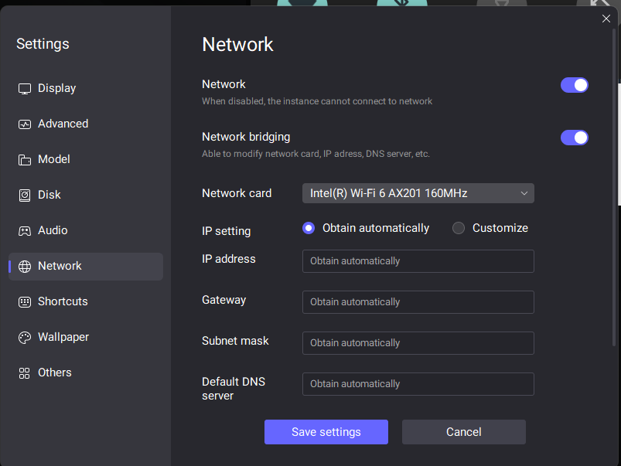The image size is (621, 466).
Task: Click the 'IP setting' label text
Action: [226, 231]
